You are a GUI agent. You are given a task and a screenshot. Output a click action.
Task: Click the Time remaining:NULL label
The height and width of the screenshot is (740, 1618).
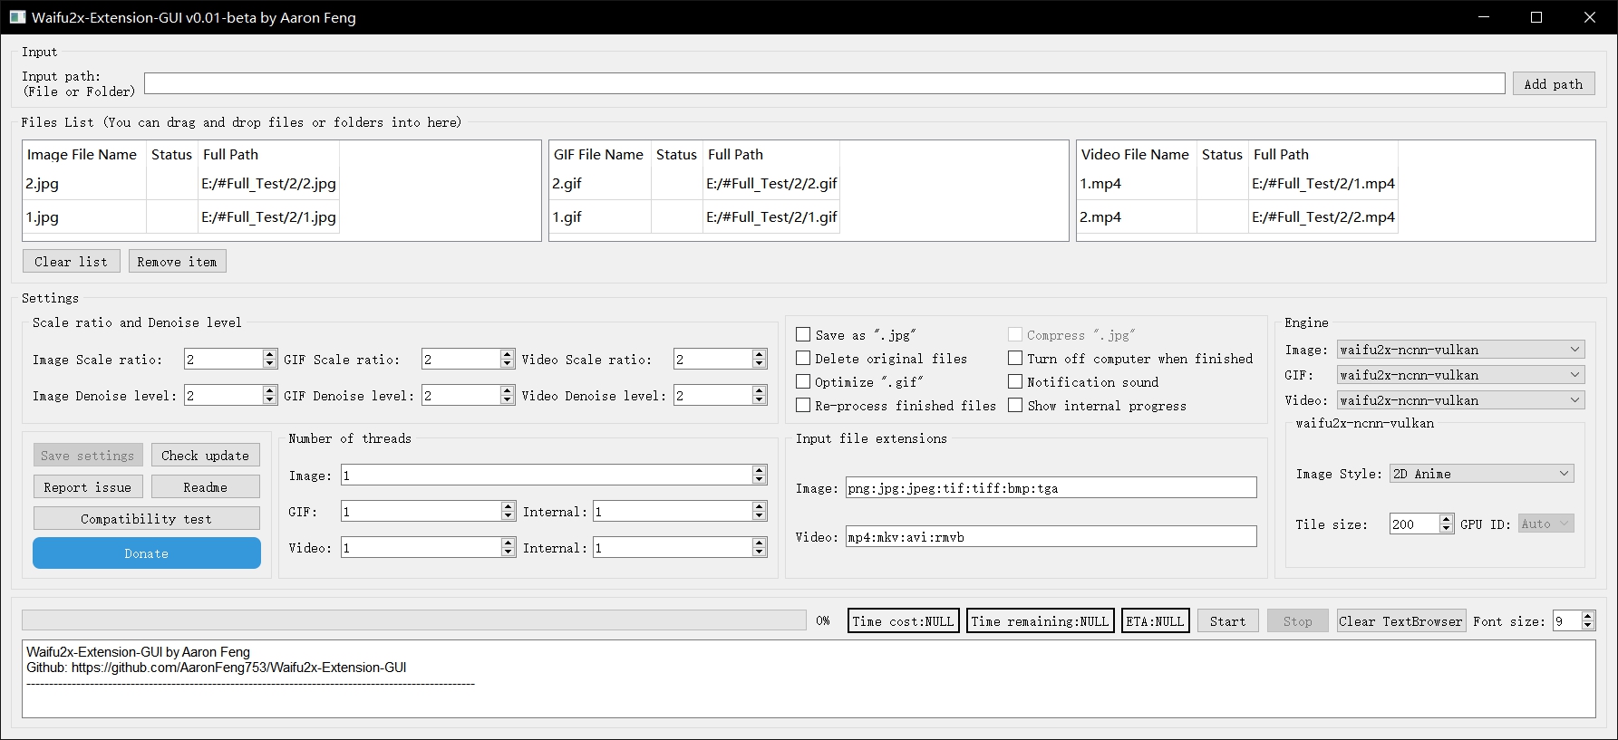1040,621
